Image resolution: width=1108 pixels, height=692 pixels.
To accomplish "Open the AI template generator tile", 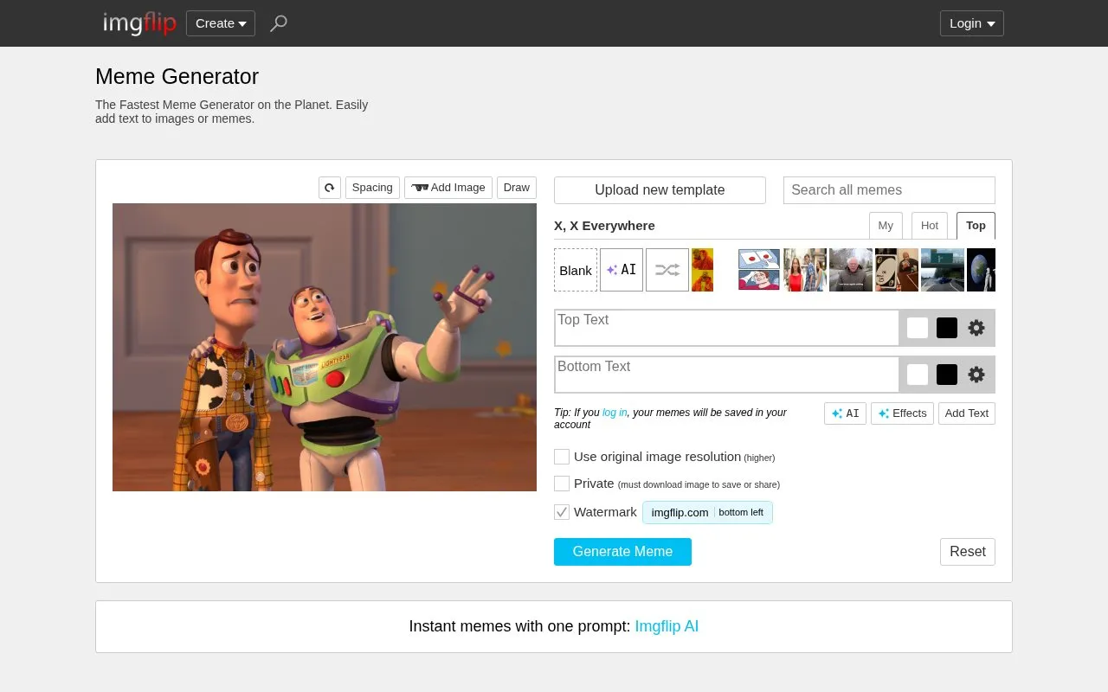I will click(x=622, y=270).
